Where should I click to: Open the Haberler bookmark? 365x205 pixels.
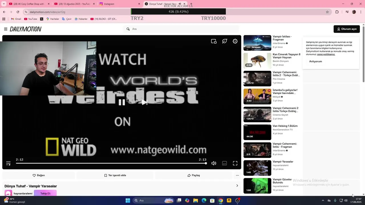(x=81, y=19)
